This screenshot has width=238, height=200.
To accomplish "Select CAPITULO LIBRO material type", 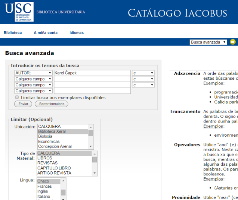I will point(64,168).
